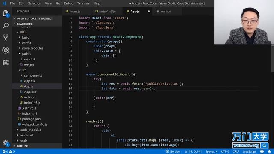Screen dimensions: 274x154
Task: Open the Selection menu
Action: 35,3
